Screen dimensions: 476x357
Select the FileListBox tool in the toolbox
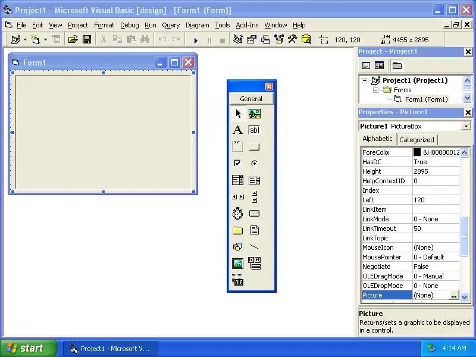pyautogui.click(x=255, y=230)
